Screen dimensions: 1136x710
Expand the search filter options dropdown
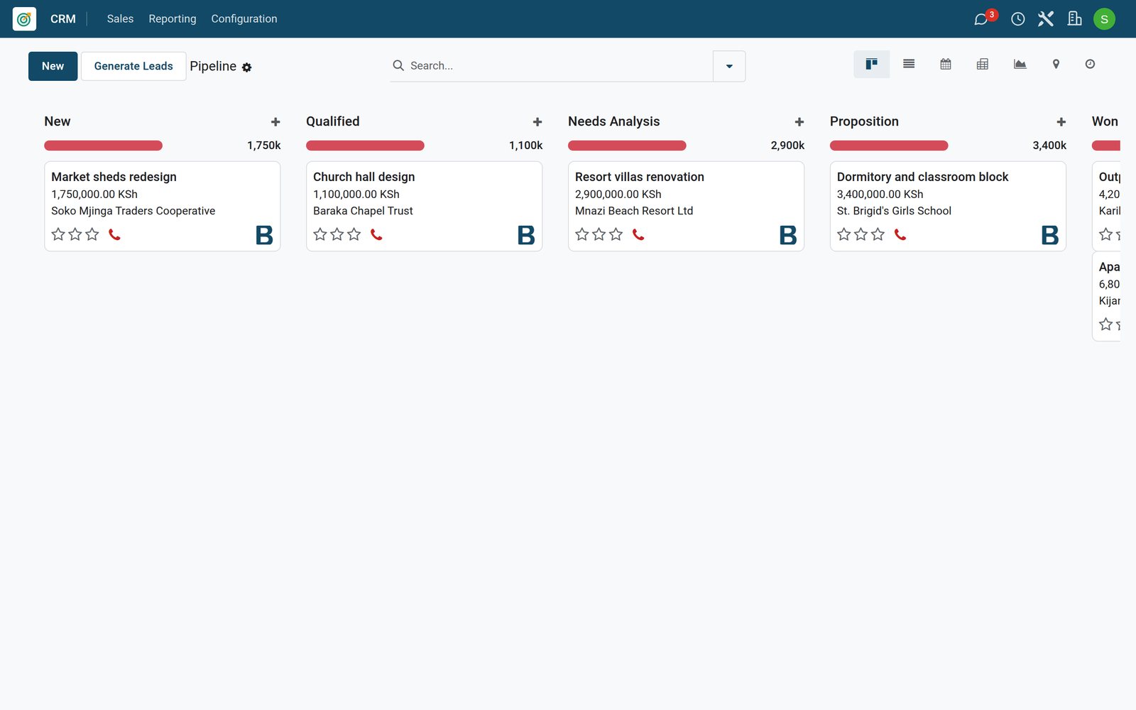pos(729,66)
